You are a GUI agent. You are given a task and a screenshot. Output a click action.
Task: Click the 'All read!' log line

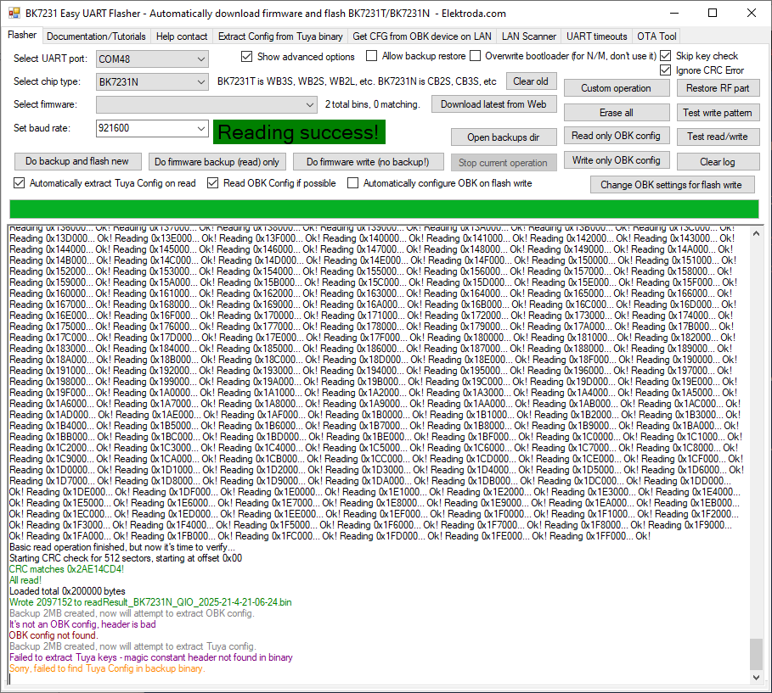point(25,580)
